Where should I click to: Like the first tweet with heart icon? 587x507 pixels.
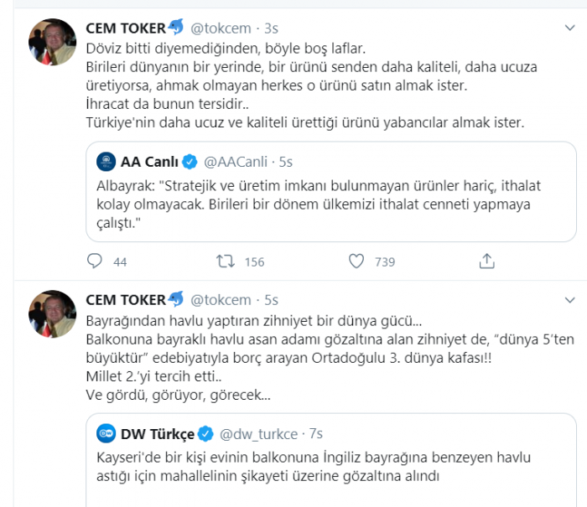[x=356, y=262]
